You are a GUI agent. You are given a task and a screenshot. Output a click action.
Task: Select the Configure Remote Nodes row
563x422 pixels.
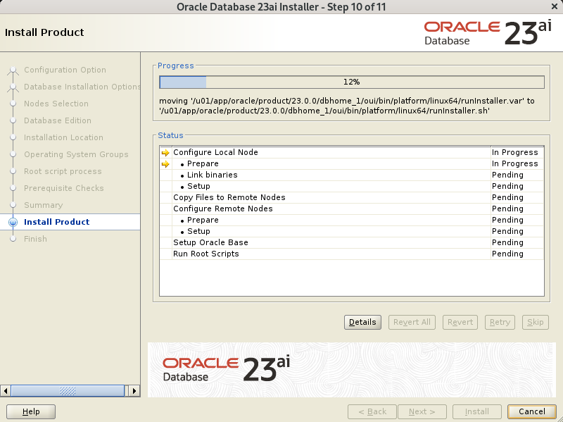[x=352, y=209]
